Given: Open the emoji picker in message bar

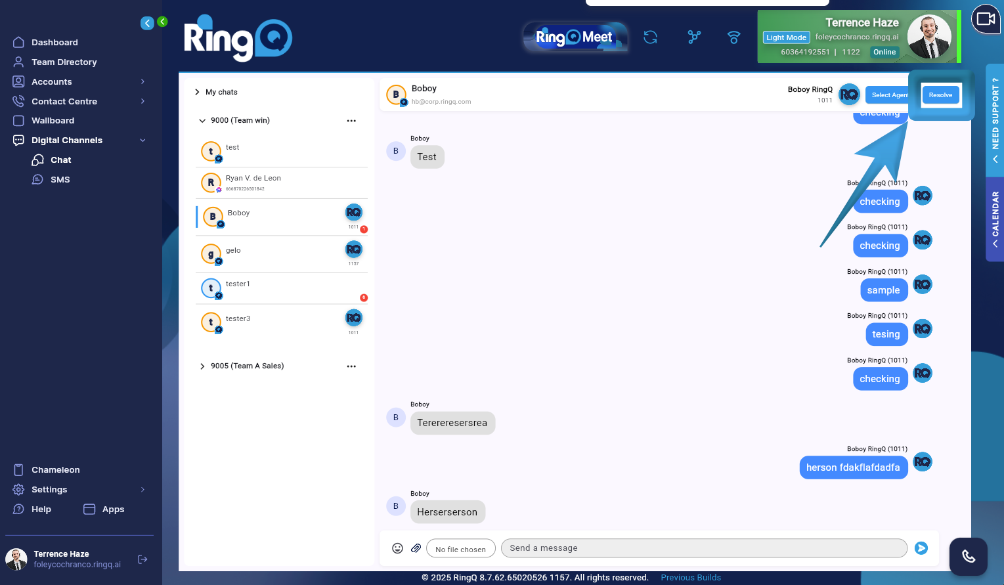Looking at the screenshot, I should click(397, 548).
